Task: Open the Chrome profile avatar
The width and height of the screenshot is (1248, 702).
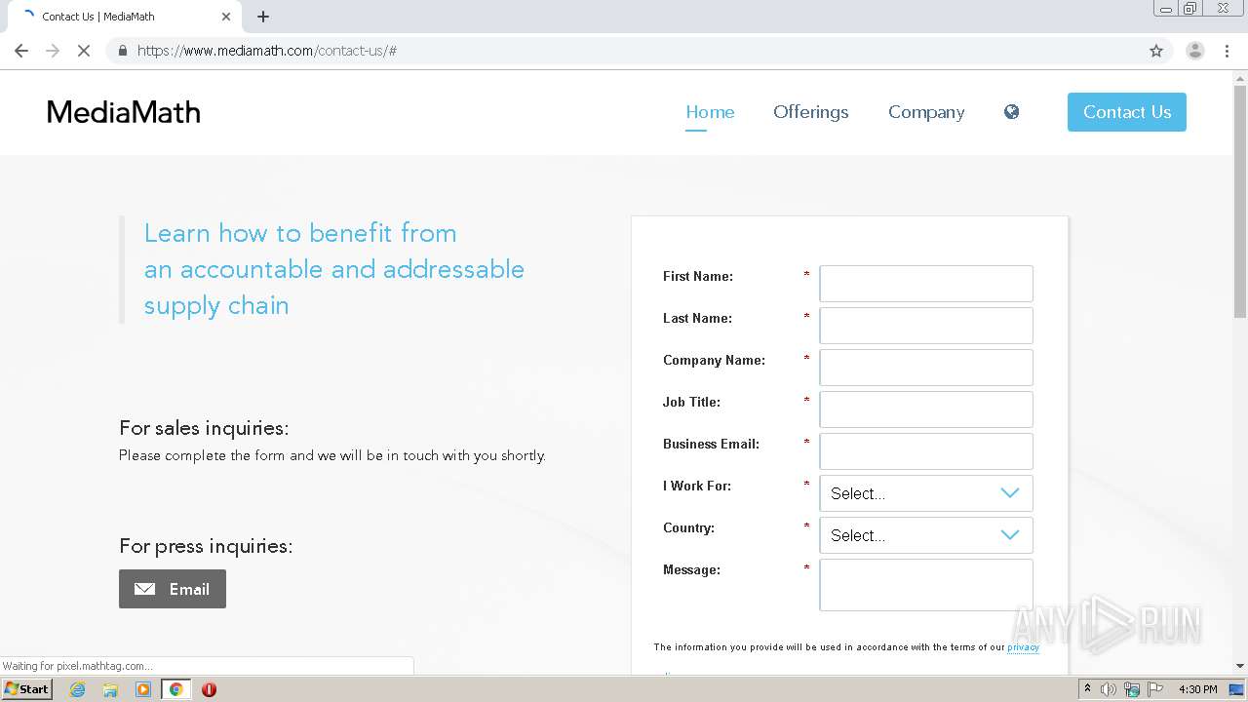Action: 1194,51
